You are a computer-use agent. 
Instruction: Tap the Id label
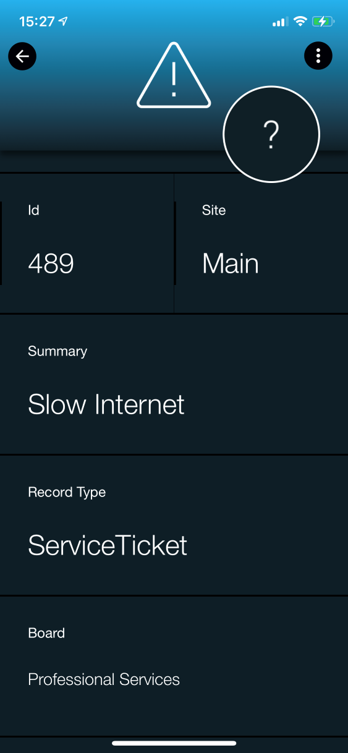click(33, 210)
